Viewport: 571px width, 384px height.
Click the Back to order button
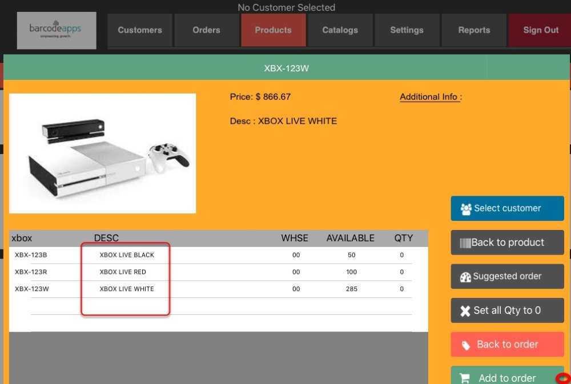click(x=507, y=344)
